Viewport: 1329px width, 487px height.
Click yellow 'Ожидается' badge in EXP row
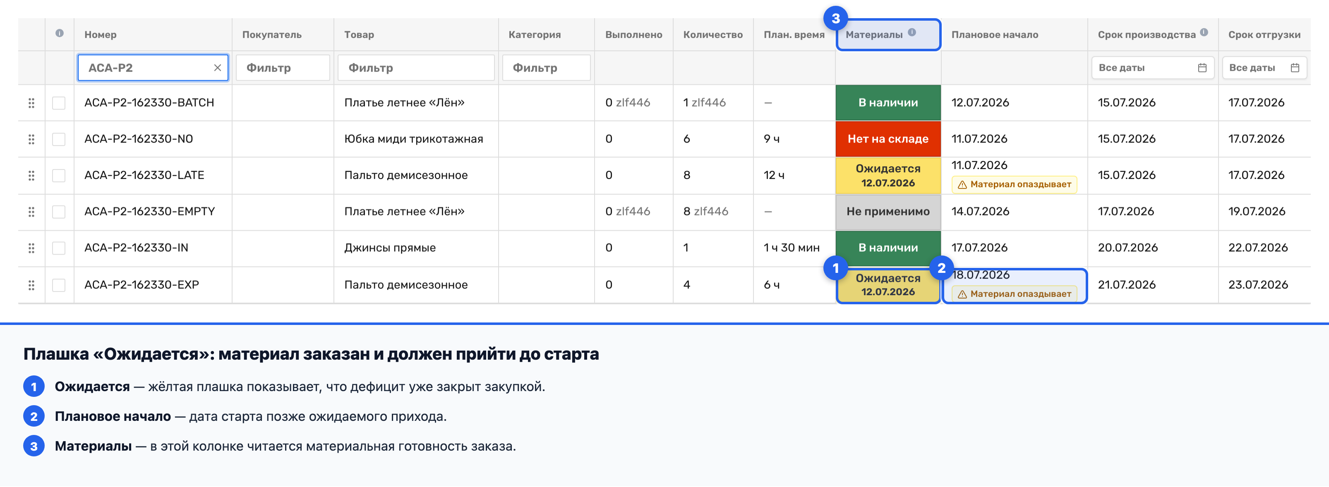pyautogui.click(x=888, y=285)
